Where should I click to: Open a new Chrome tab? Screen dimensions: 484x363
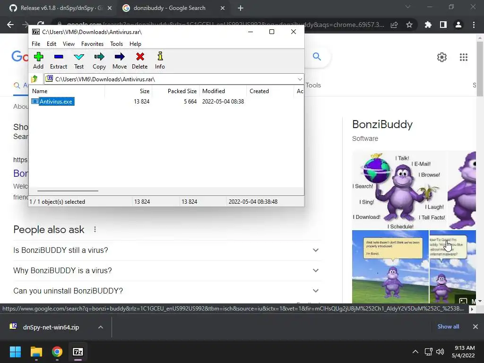241,9
